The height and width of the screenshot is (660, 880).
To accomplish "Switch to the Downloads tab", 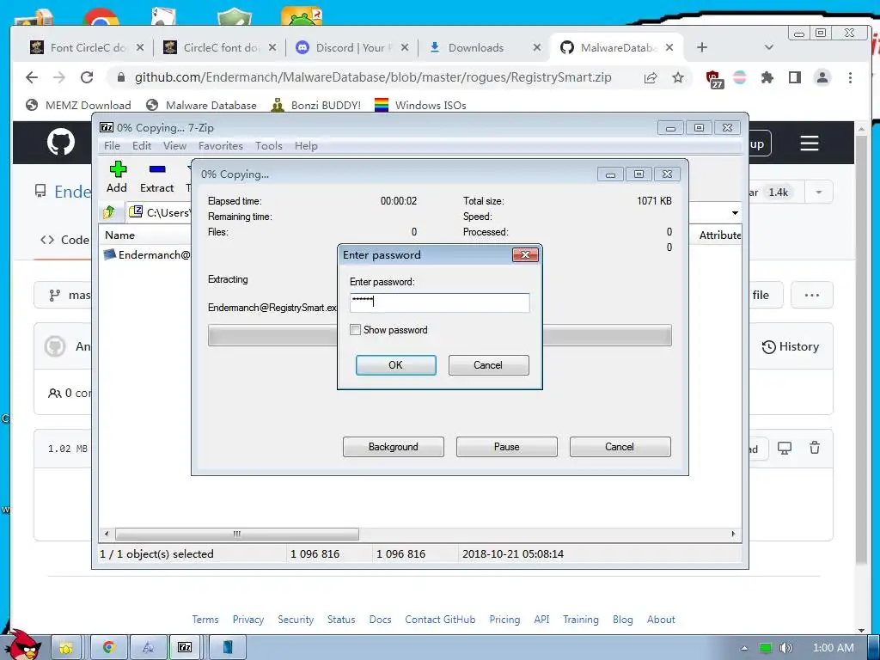I will (x=474, y=48).
